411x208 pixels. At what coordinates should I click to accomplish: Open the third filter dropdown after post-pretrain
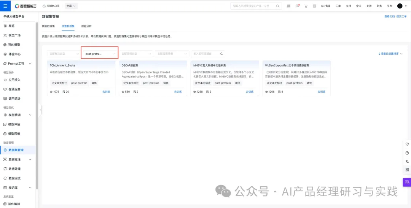click(x=136, y=54)
